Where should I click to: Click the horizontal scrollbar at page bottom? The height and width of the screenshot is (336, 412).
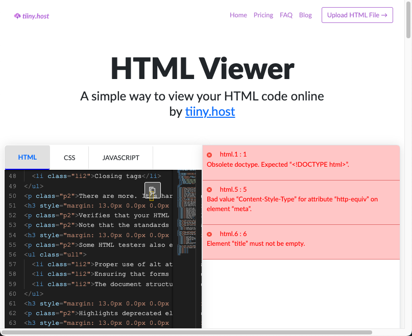(x=186, y=332)
